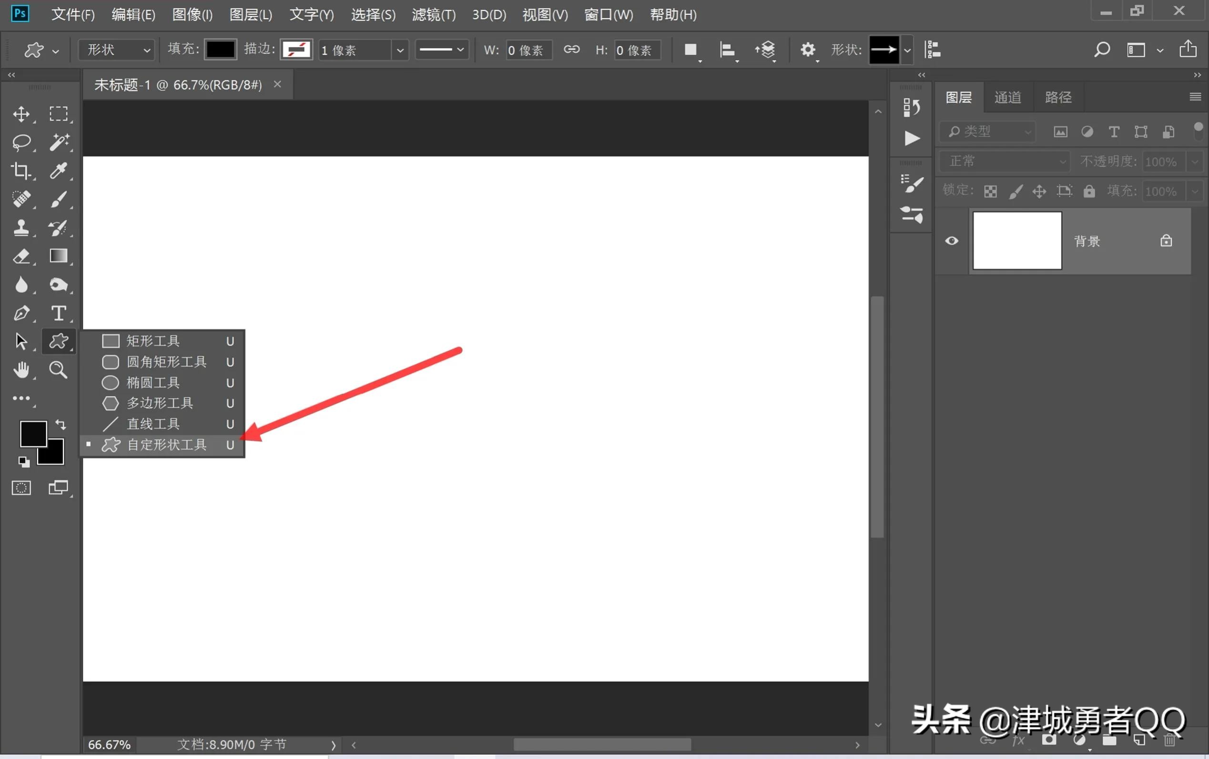This screenshot has height=759, width=1209.
Task: Select the Hand tool
Action: click(21, 370)
